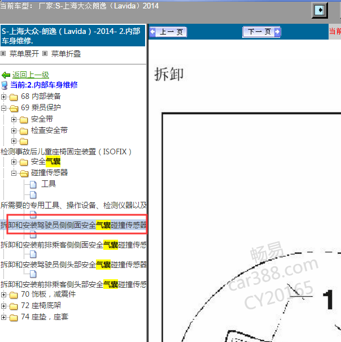Select the 68 内部装备 tree label
341x342 pixels.
pos(41,97)
